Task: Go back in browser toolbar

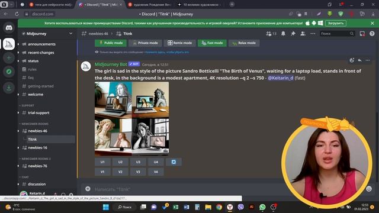Action: click(x=5, y=14)
